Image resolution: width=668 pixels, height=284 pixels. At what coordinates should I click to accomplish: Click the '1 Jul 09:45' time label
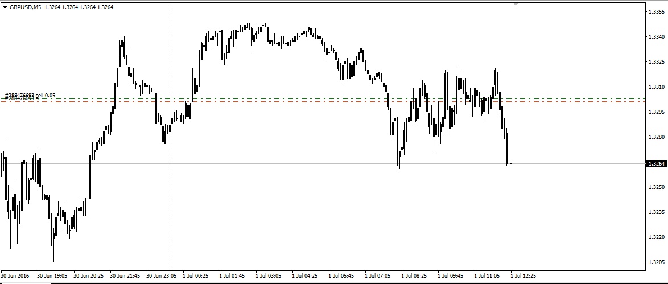(x=451, y=276)
